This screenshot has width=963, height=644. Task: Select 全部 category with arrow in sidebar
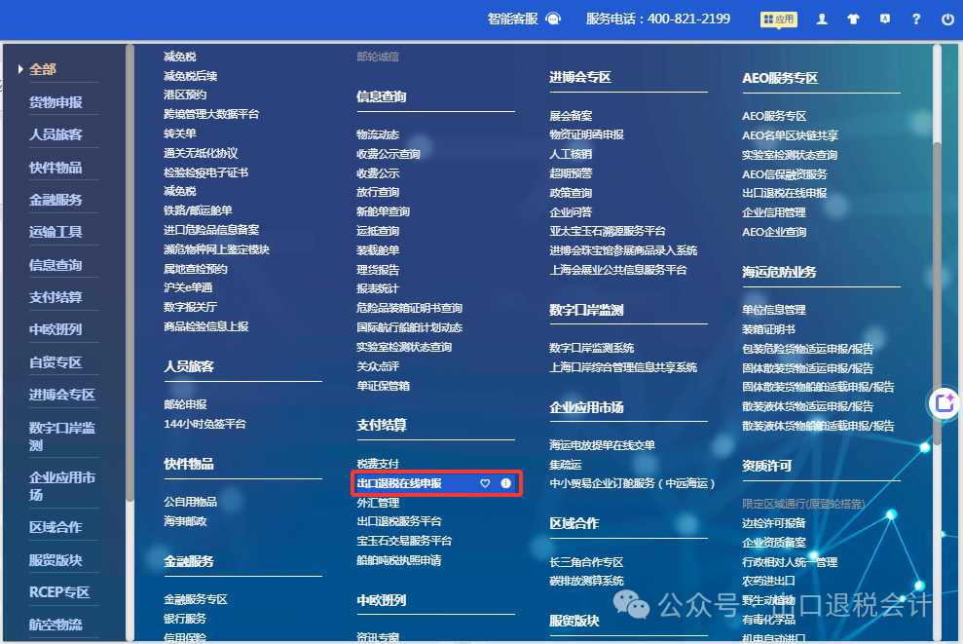coord(43,69)
